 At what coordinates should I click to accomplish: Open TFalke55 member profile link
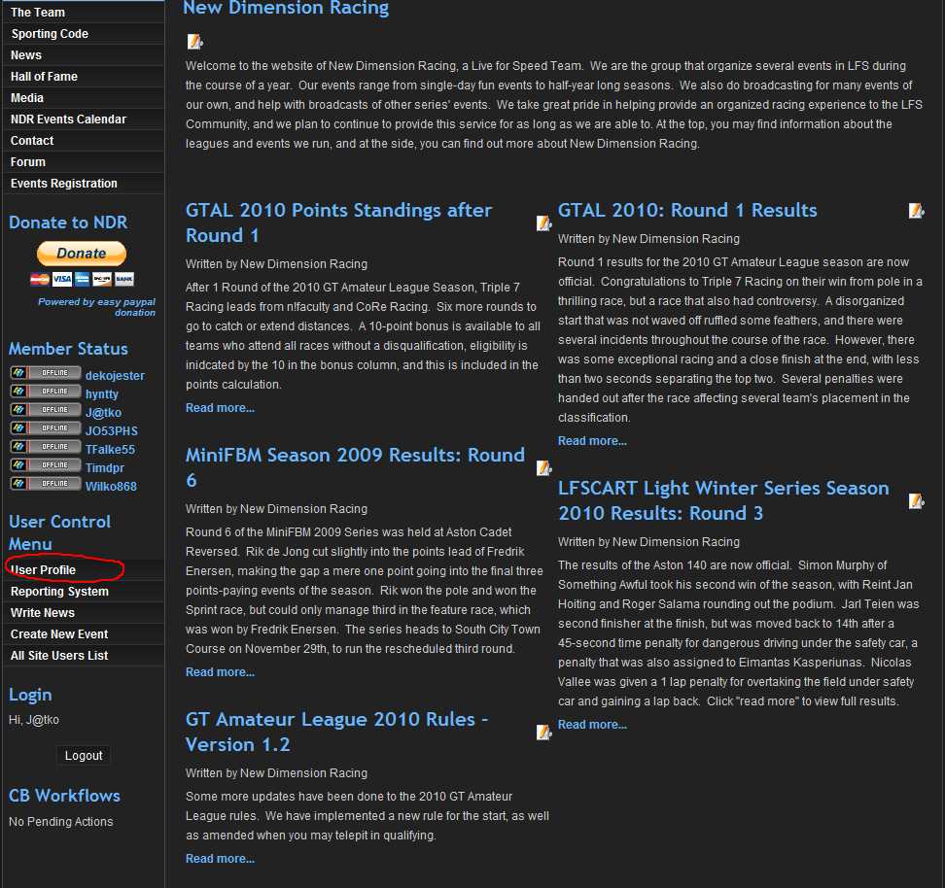tap(110, 450)
